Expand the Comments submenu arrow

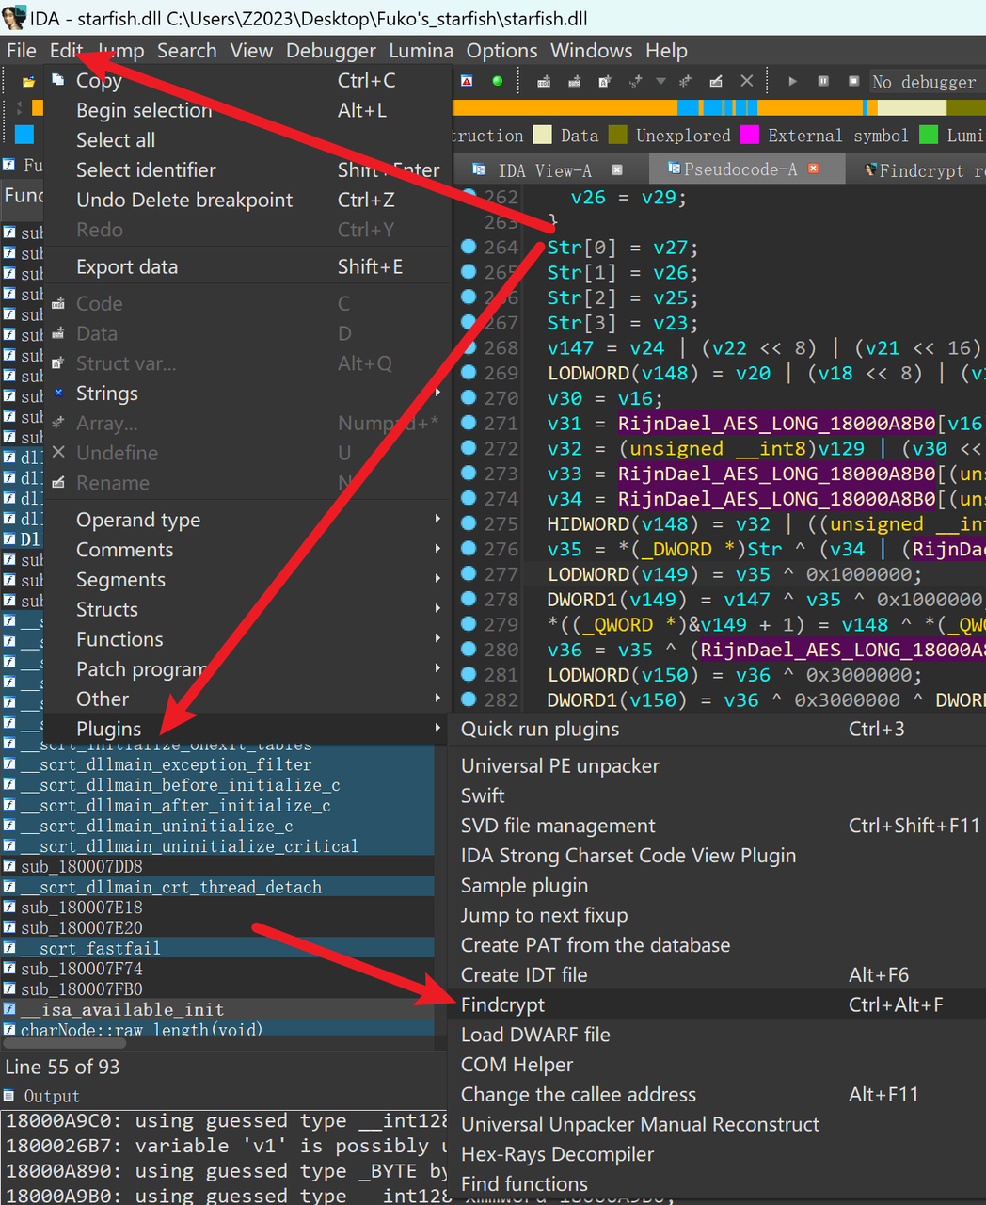(437, 549)
